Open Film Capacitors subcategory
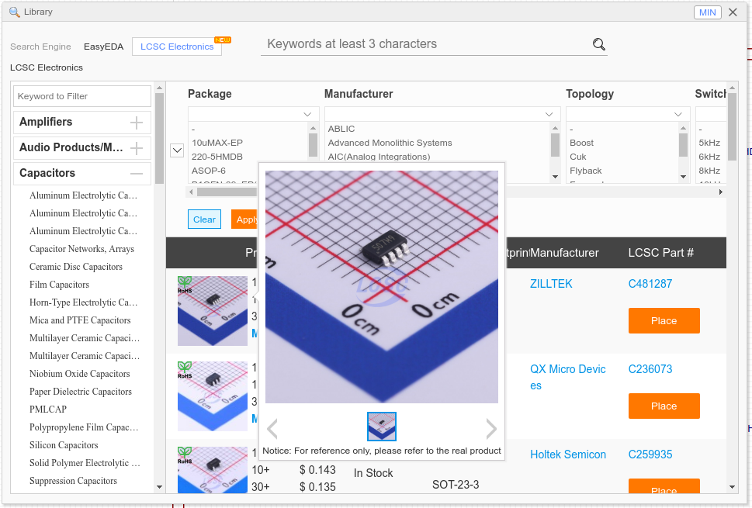Screen dimensions: 752x508 tap(59, 284)
